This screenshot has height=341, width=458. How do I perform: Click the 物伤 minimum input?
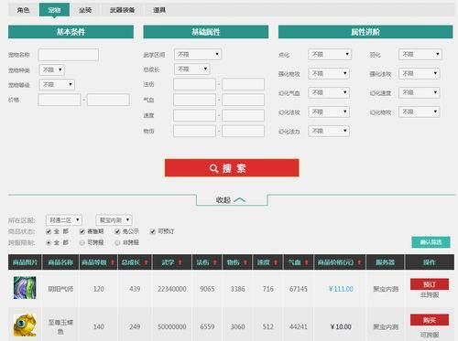point(194,131)
